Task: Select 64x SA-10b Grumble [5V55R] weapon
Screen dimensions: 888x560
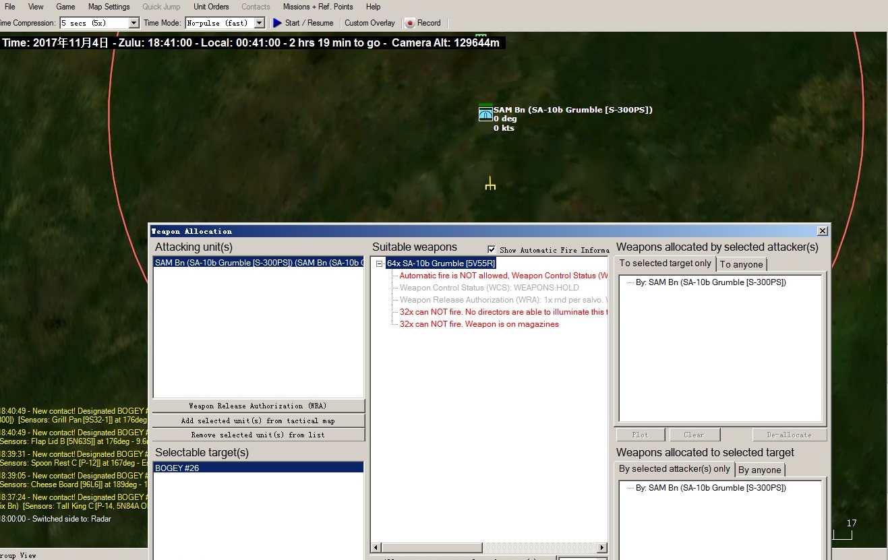Action: pos(441,263)
